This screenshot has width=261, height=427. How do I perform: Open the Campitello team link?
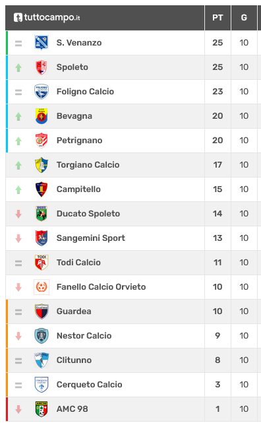click(x=78, y=189)
